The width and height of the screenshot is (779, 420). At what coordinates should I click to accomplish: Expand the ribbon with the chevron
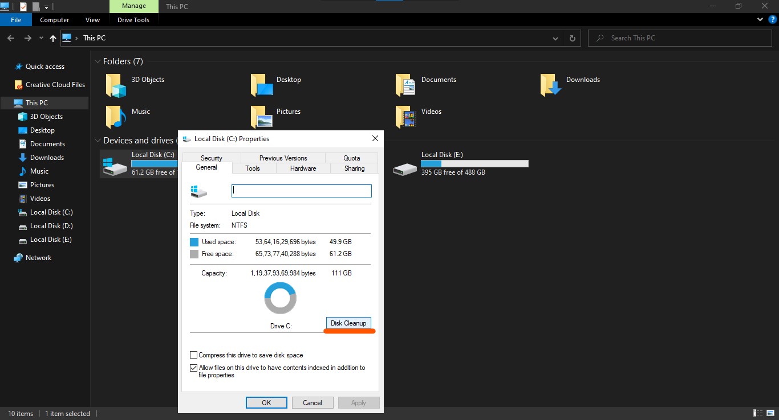click(760, 19)
